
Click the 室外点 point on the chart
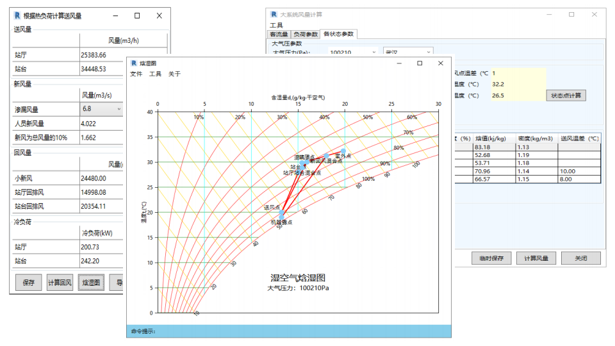(x=343, y=151)
